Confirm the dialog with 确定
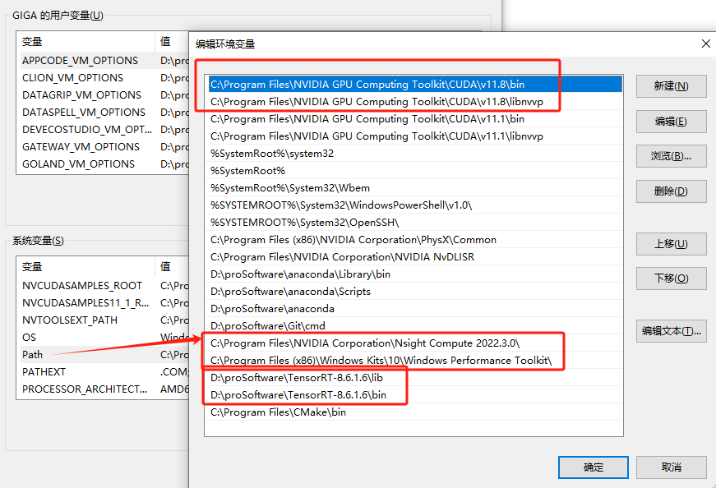Screen dimensions: 716x488 click(x=594, y=467)
